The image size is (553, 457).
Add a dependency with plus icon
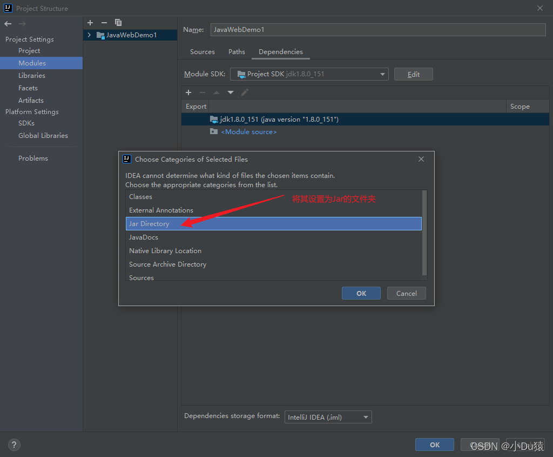188,92
